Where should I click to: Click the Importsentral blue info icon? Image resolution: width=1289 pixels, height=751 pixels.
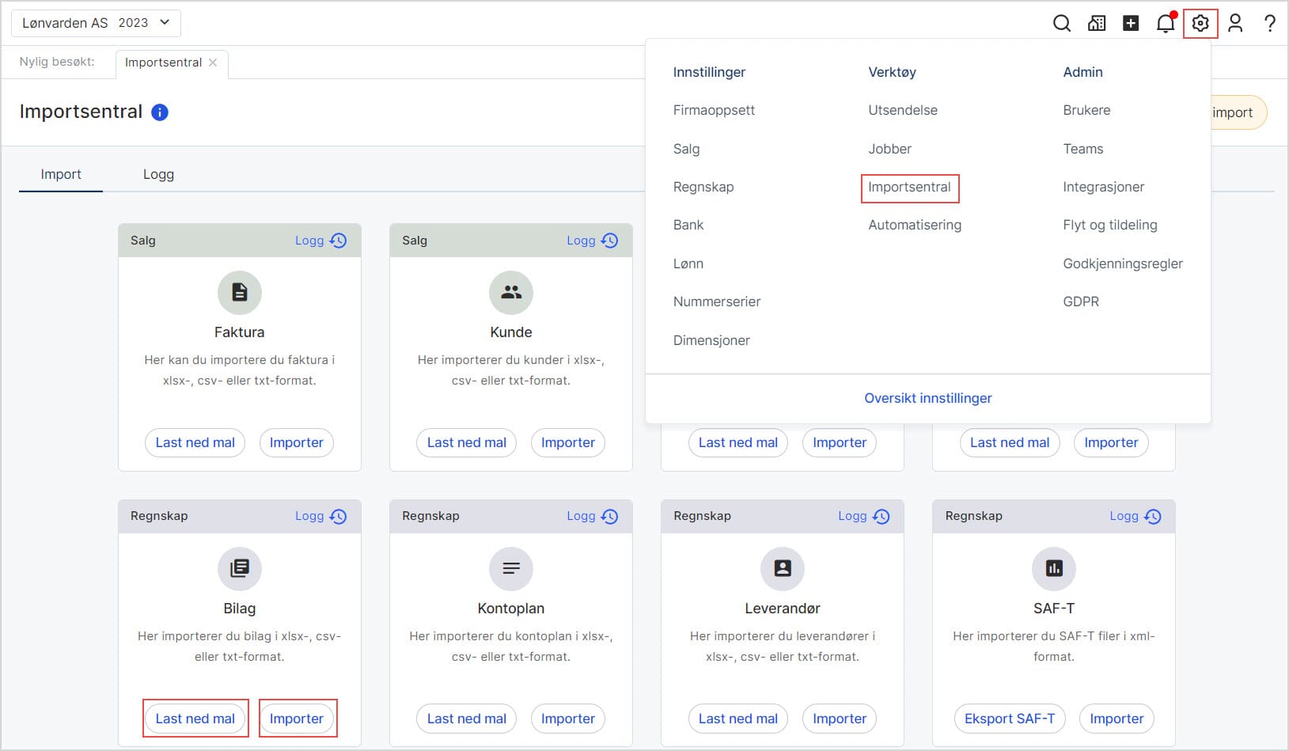(x=160, y=112)
